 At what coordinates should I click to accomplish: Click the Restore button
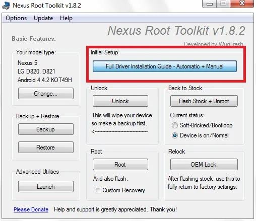[x=46, y=148]
